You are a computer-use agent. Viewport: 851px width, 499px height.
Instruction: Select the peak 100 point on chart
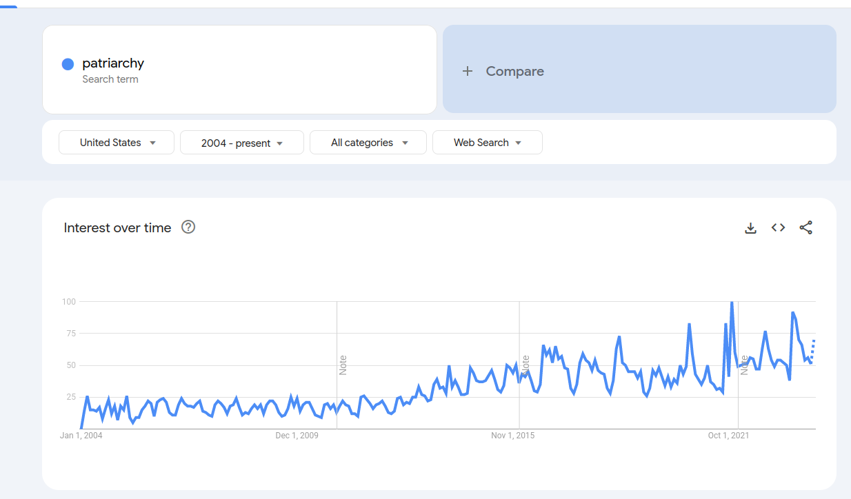coord(732,303)
